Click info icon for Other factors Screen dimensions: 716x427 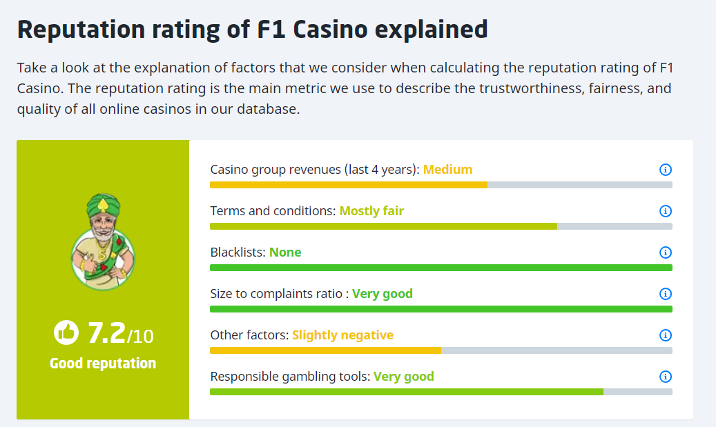[666, 335]
